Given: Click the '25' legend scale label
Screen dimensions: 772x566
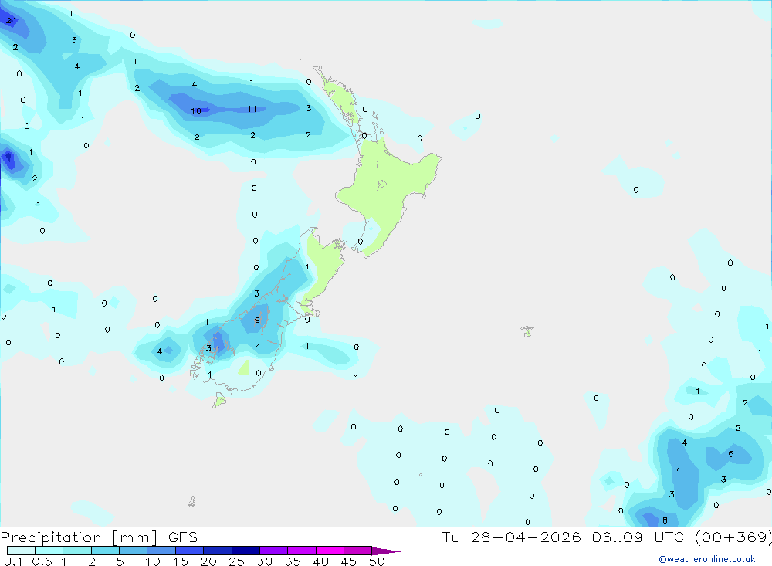Looking at the screenshot, I should pyautogui.click(x=236, y=561).
